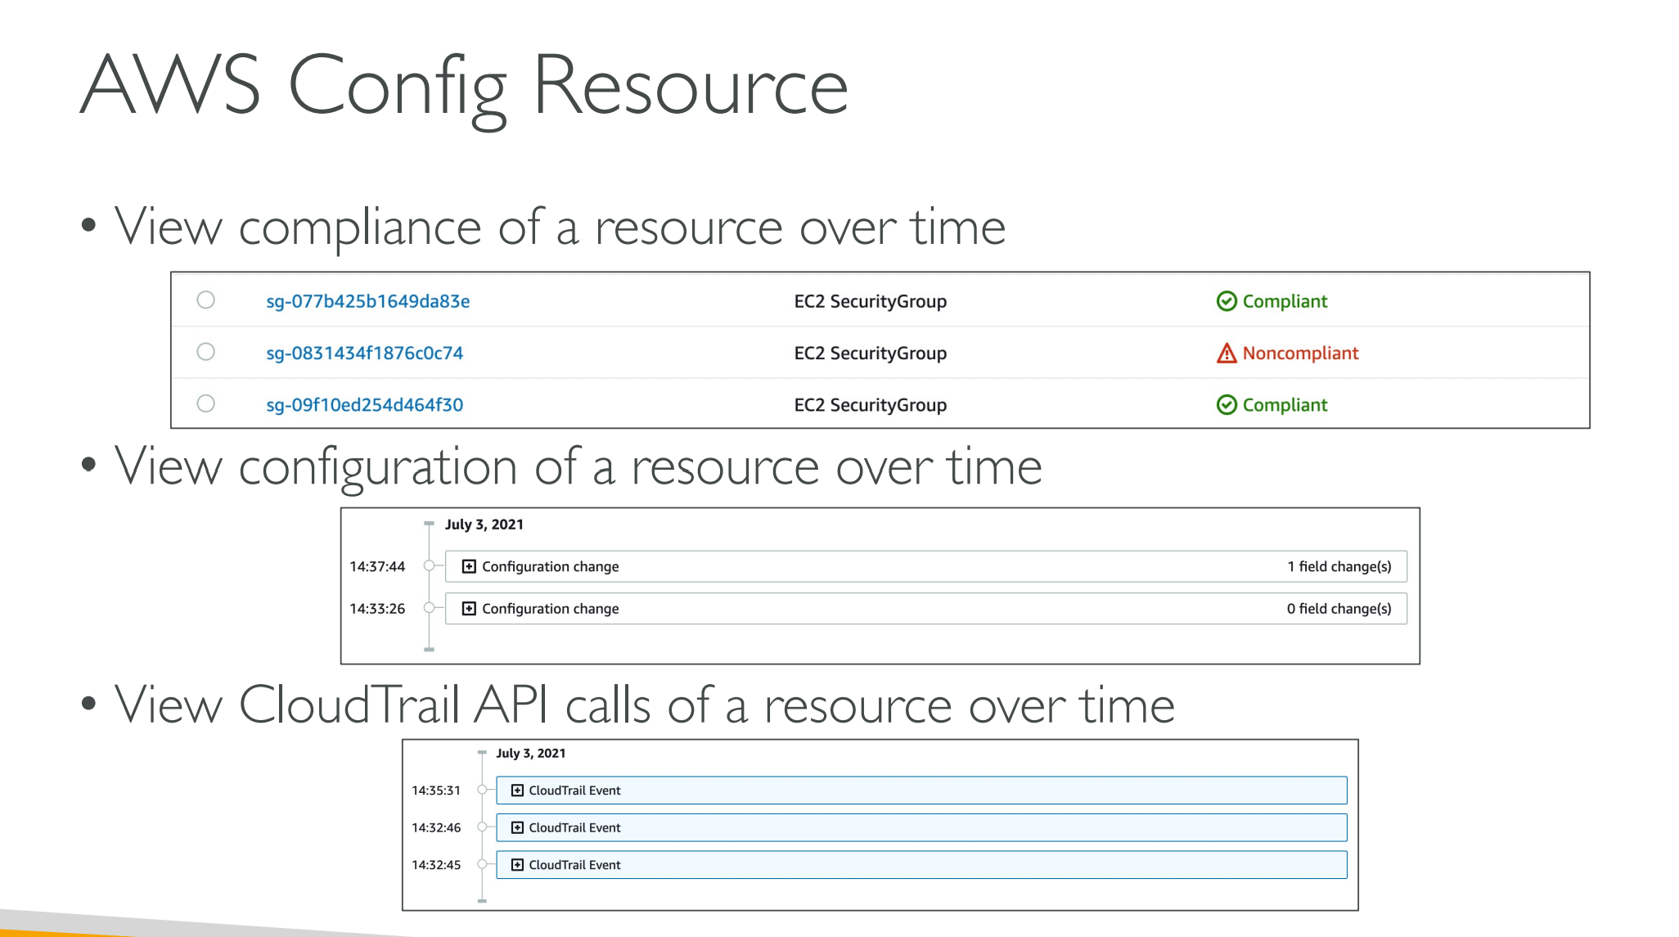The height and width of the screenshot is (937, 1679).
Task: Select radio button for sg-09f10ed254d464f30
Action: coord(206,403)
